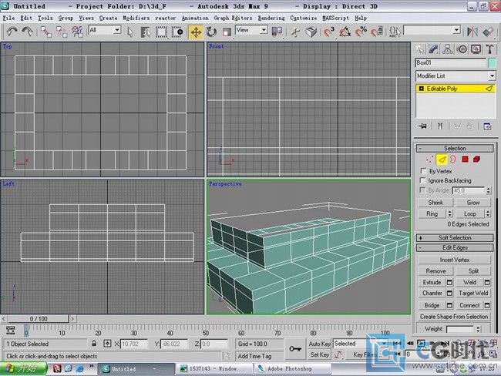Image resolution: width=501 pixels, height=376 pixels.
Task: Activate the Select and Move tool
Action: point(196,32)
